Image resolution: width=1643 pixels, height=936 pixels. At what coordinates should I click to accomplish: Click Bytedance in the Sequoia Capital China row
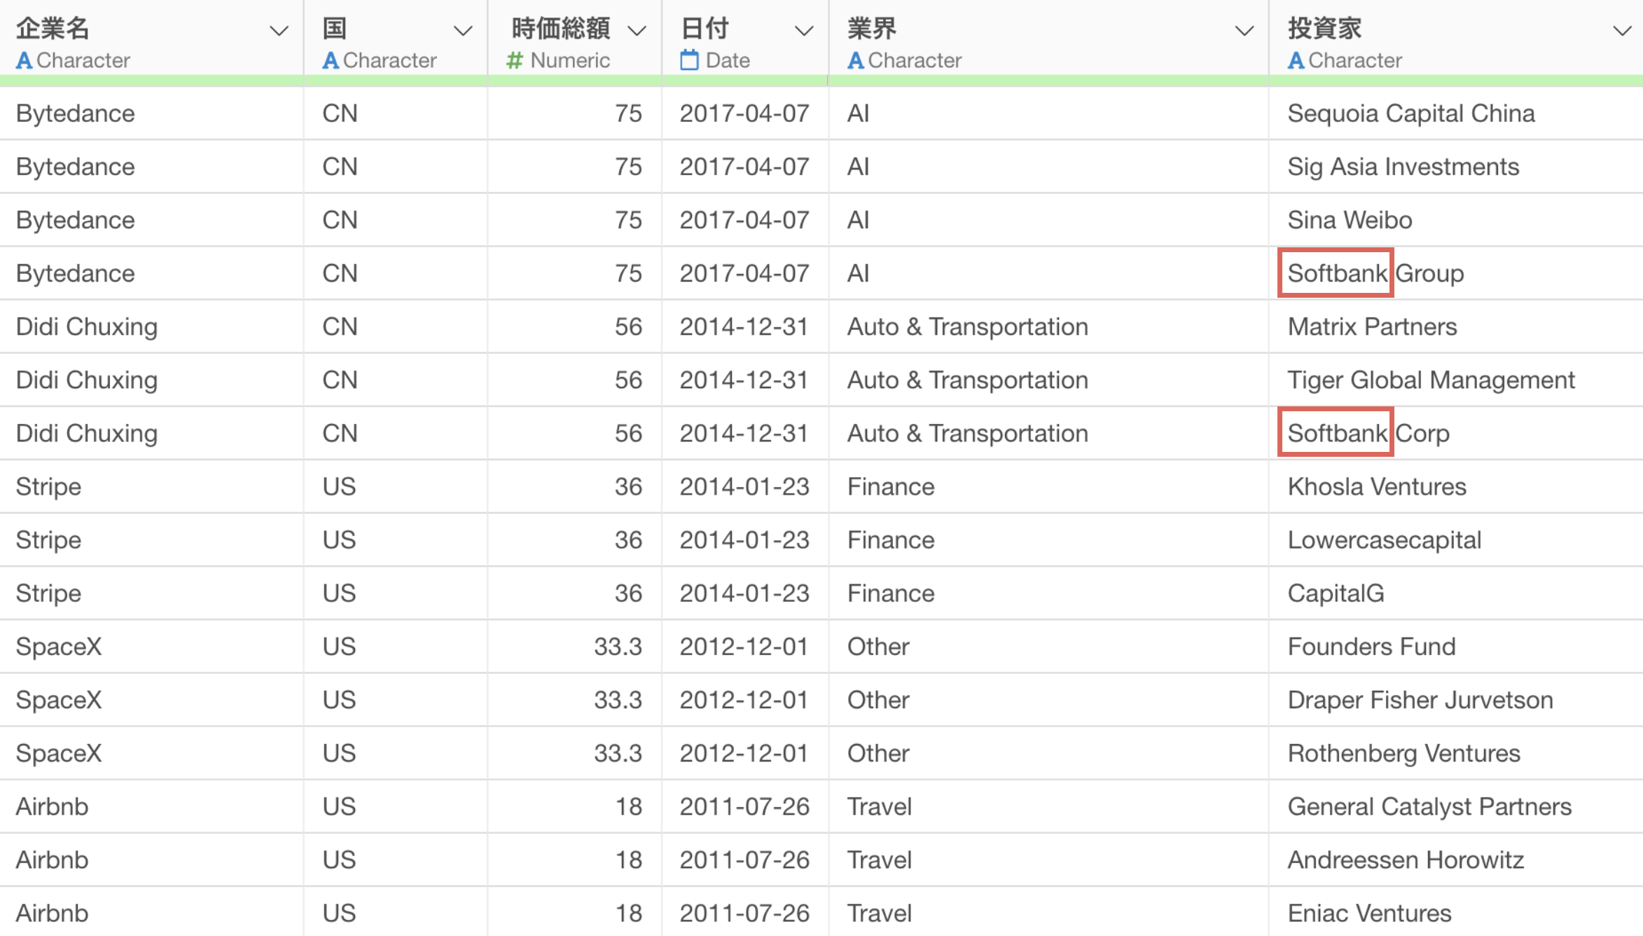151,113
